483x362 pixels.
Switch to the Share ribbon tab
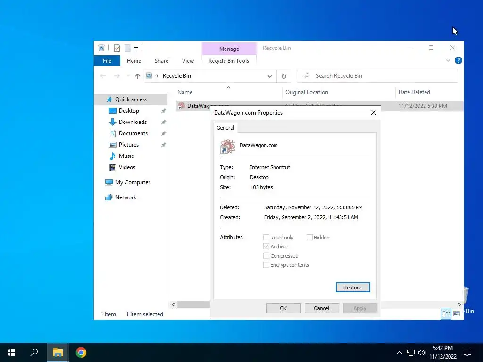[161, 61]
